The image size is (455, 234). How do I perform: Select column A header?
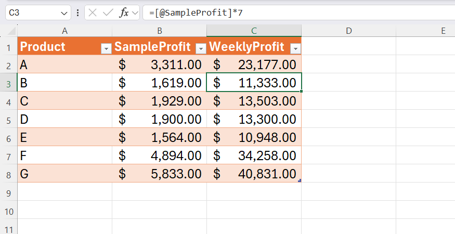[x=64, y=31]
